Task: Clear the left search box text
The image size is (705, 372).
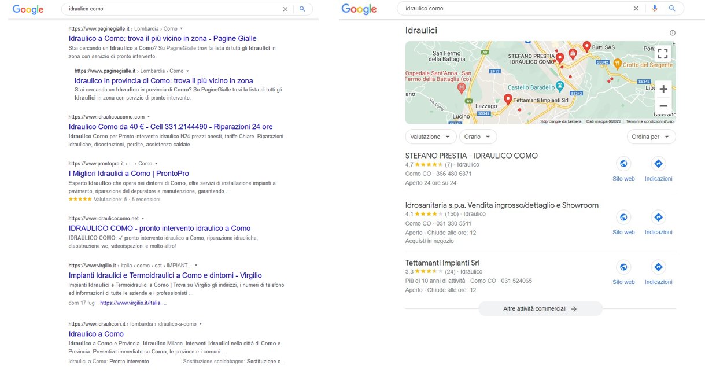Action: 285,9
